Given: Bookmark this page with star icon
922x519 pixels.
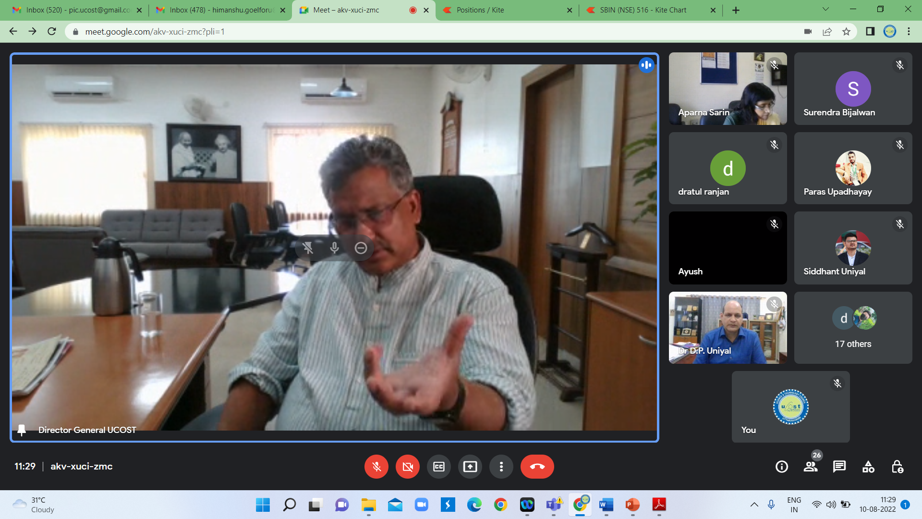Looking at the screenshot, I should point(846,32).
